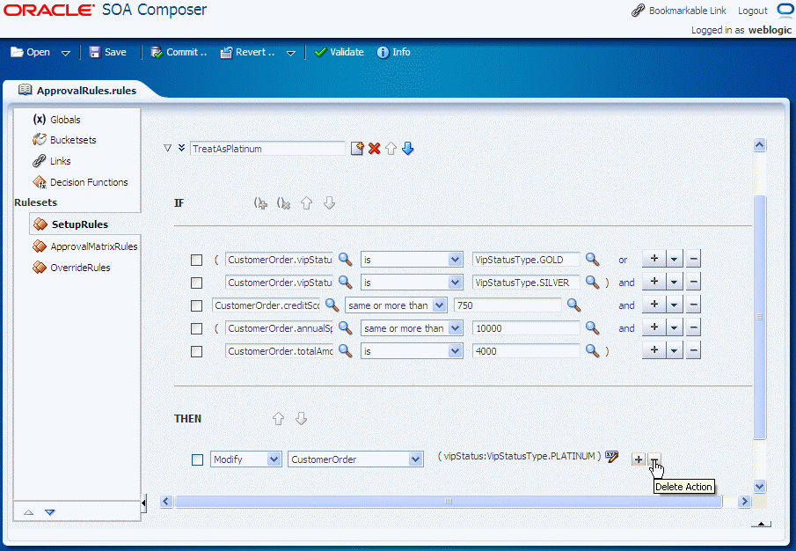Open operator dropdown in 4000 row

(455, 351)
